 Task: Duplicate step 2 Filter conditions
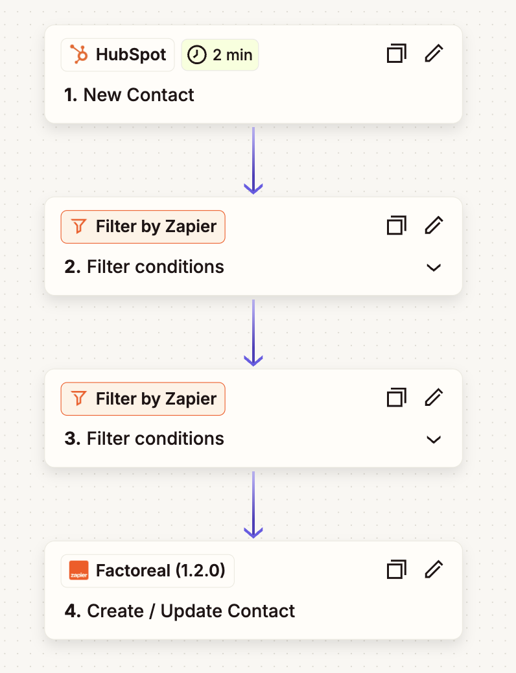pos(396,226)
